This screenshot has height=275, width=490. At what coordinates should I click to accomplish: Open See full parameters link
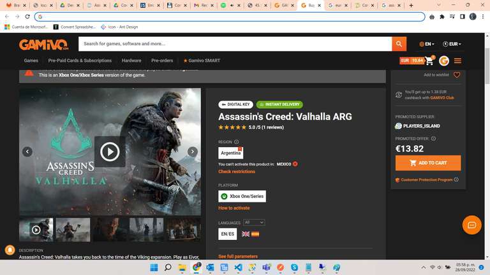pyautogui.click(x=238, y=257)
